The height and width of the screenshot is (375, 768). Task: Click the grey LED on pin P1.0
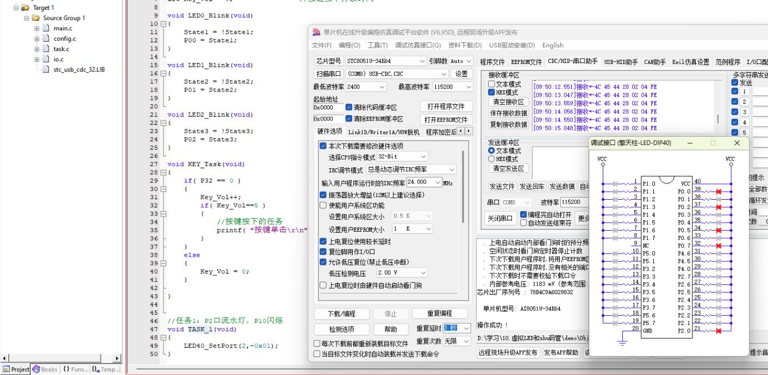pos(616,184)
